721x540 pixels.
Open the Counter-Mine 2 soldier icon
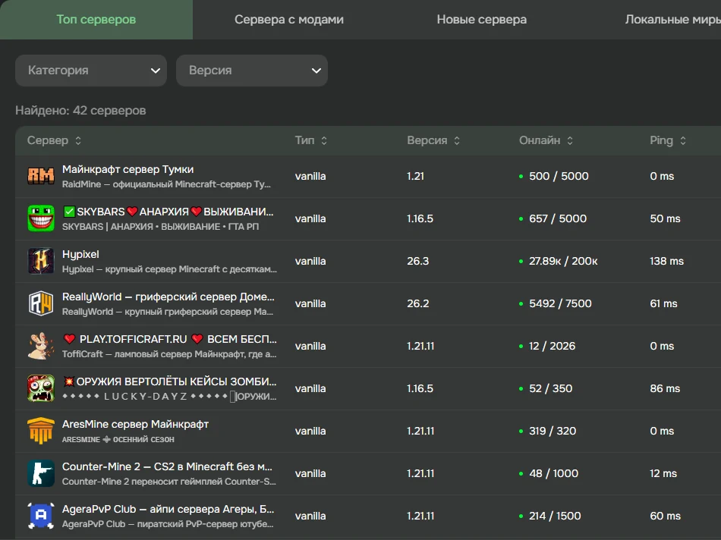[x=41, y=473]
